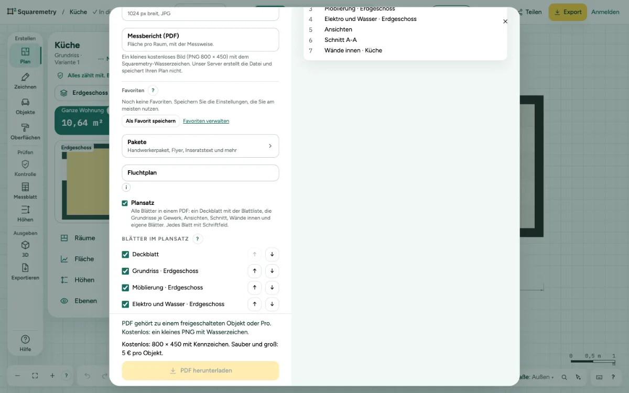
Task: Select the Messbericht (PDF) option
Action: point(200,40)
